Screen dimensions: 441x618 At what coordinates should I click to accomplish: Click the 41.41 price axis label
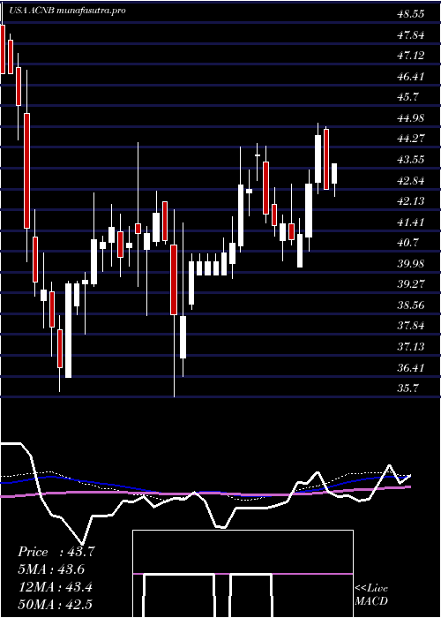[x=411, y=222]
